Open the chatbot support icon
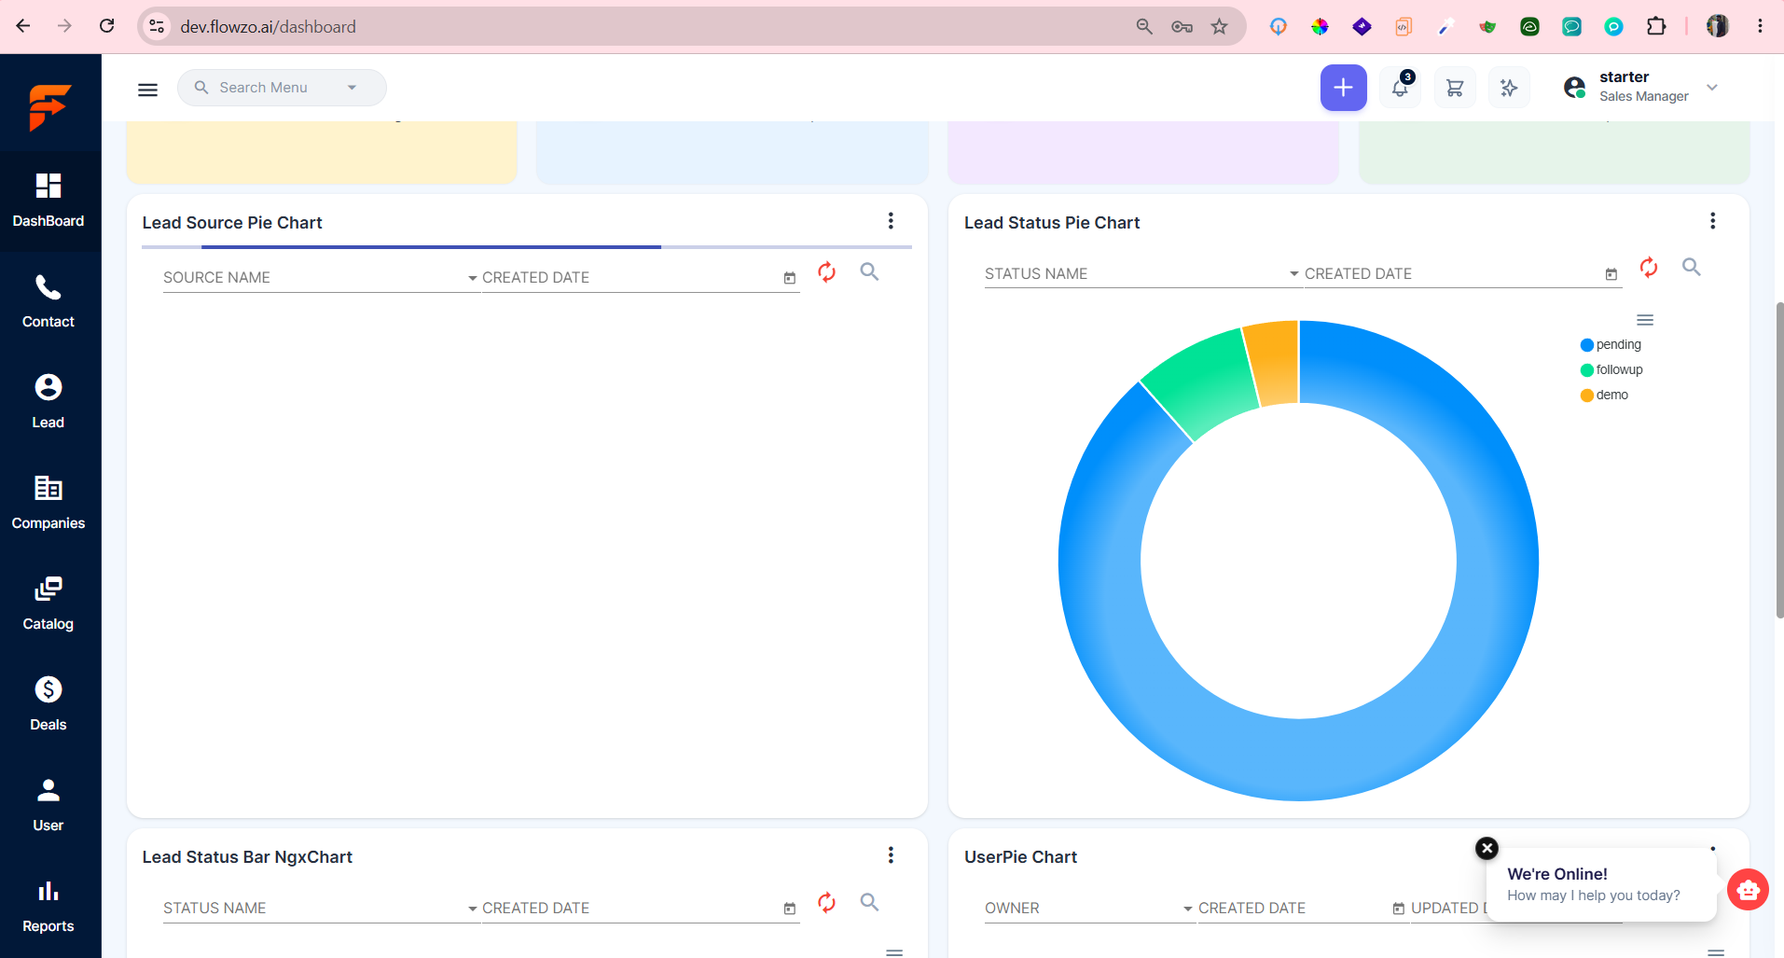 pyautogui.click(x=1748, y=889)
